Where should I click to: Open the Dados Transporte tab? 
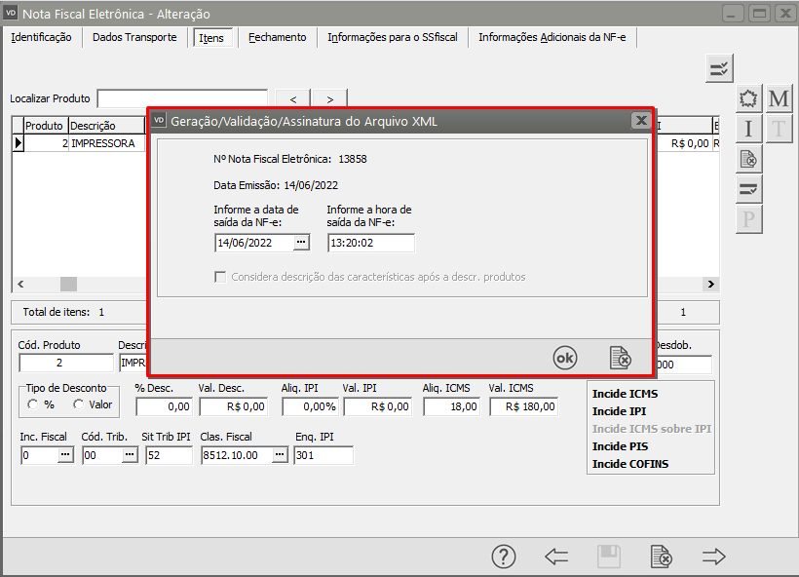tap(134, 37)
